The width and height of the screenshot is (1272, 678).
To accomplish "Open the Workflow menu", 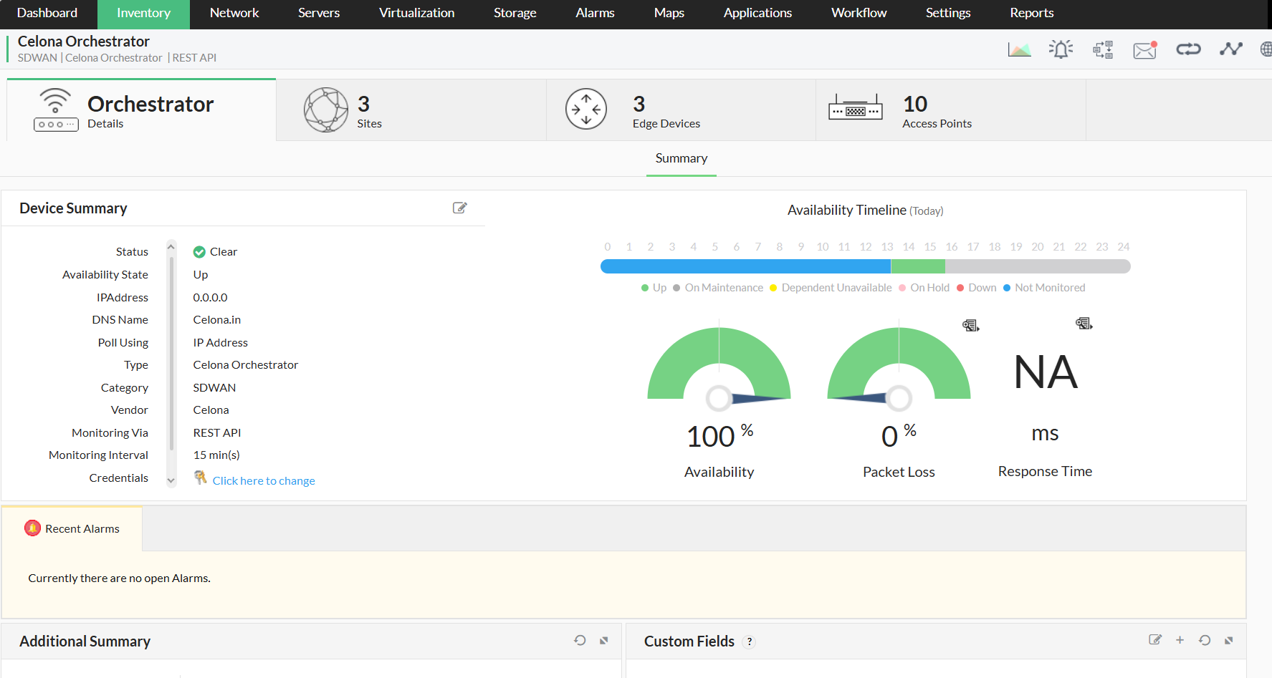I will click(859, 13).
